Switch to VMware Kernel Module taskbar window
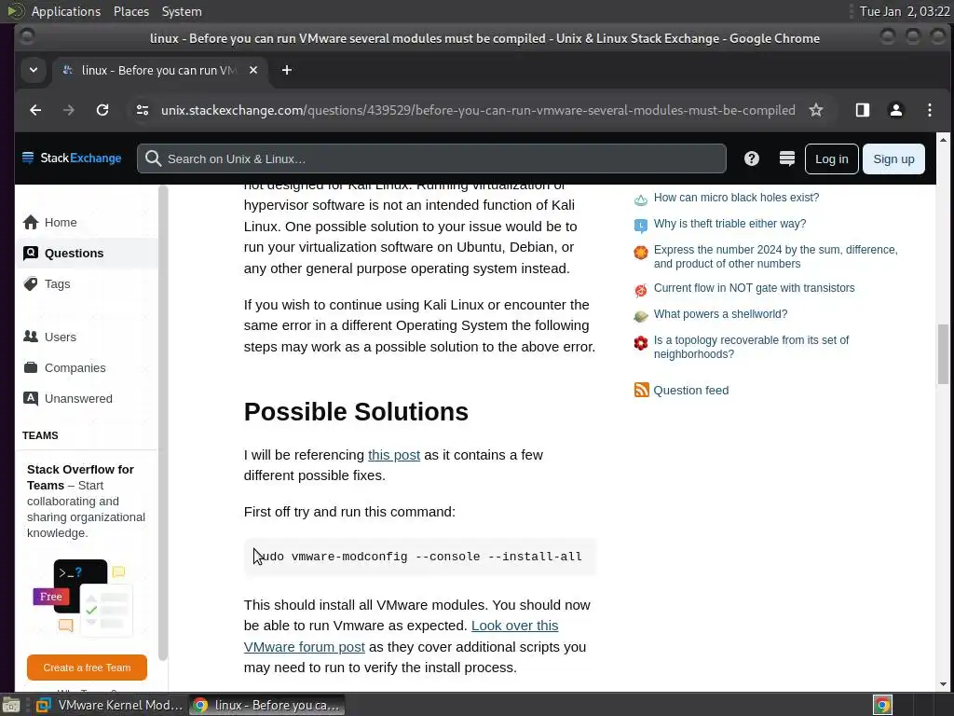The height and width of the screenshot is (716, 954). (x=110, y=705)
